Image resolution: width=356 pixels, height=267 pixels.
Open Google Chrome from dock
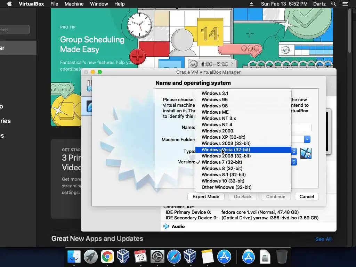(107, 257)
